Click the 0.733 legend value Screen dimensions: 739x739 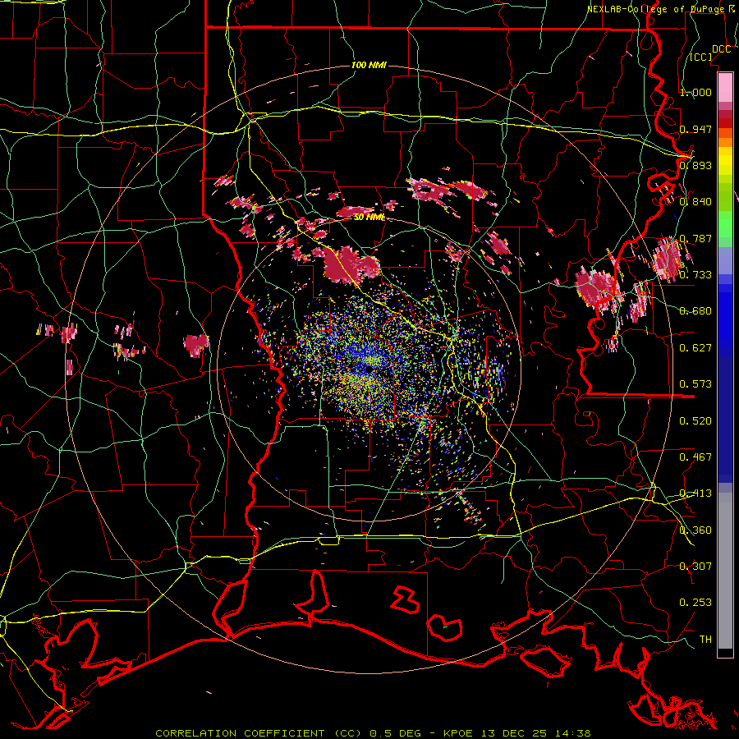pos(695,275)
